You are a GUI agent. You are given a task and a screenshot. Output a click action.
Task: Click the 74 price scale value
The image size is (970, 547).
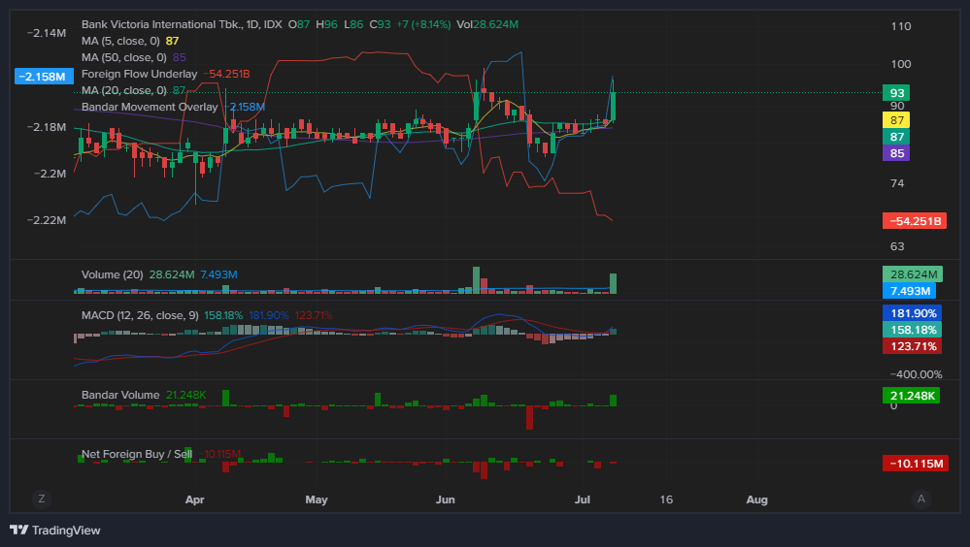point(897,183)
